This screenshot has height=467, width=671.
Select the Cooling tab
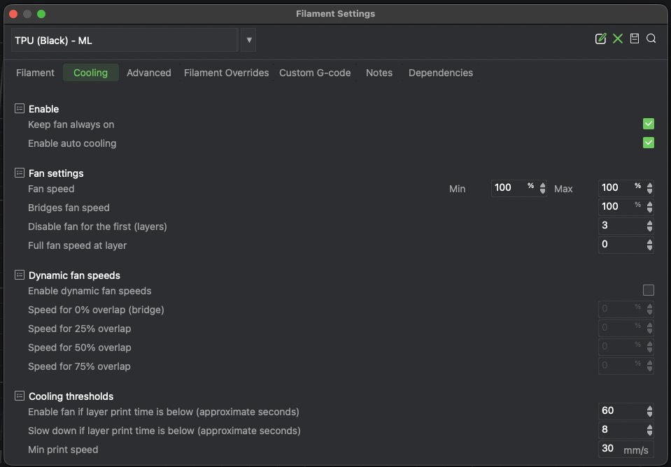91,73
